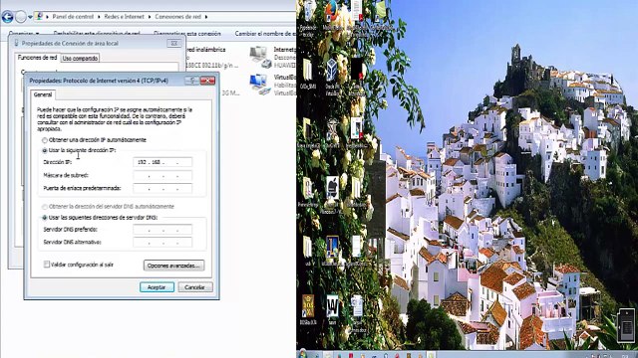
Task: Open the Papelera de reciclaje desktop icon
Action: pyautogui.click(x=308, y=18)
